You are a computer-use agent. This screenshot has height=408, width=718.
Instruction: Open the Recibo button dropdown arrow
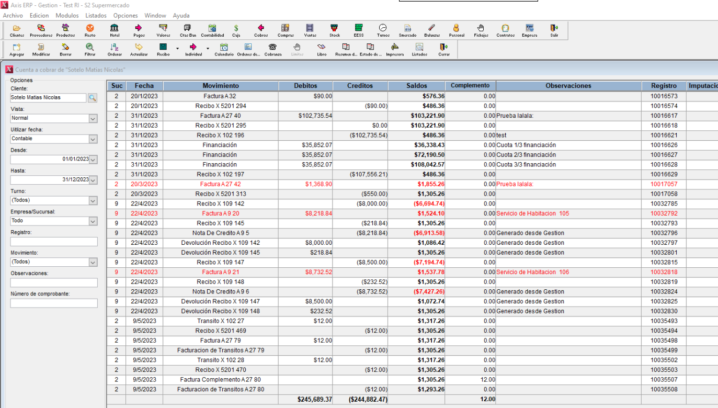177,49
